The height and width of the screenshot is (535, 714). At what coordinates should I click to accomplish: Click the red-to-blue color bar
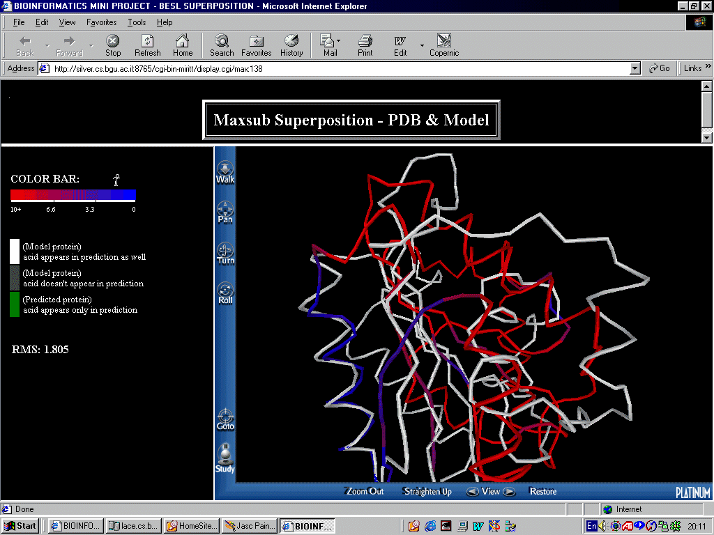73,195
